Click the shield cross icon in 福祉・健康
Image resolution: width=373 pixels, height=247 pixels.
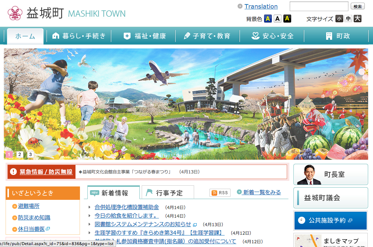(127, 36)
